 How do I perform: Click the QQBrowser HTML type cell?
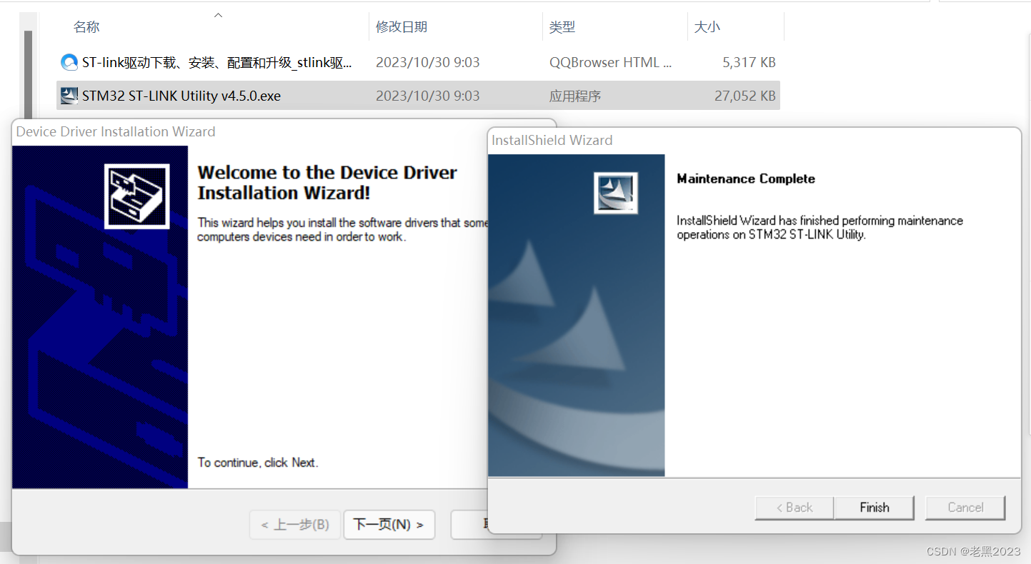click(610, 62)
